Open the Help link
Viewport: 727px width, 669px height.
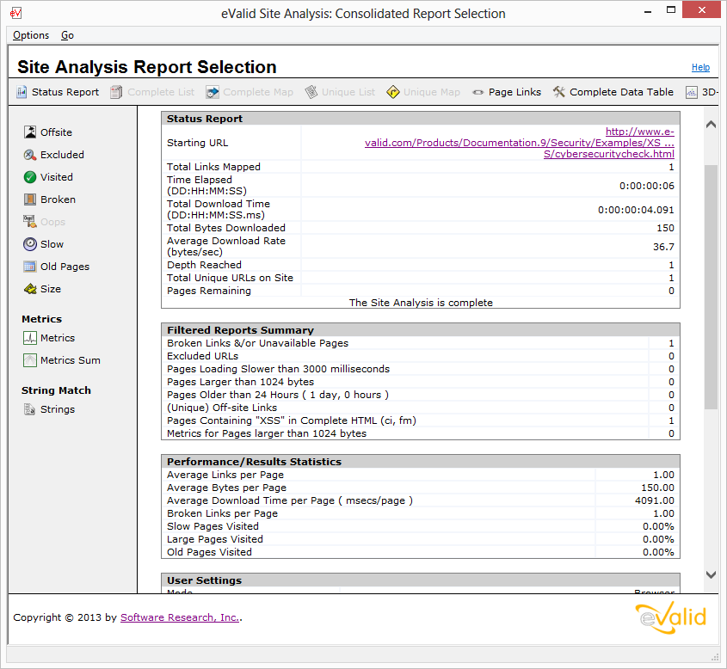coord(700,68)
